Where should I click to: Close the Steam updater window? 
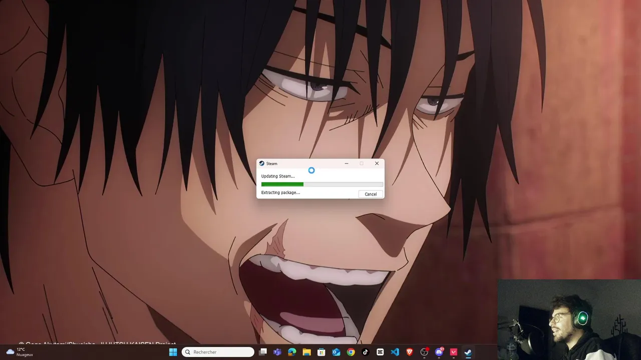tap(377, 163)
